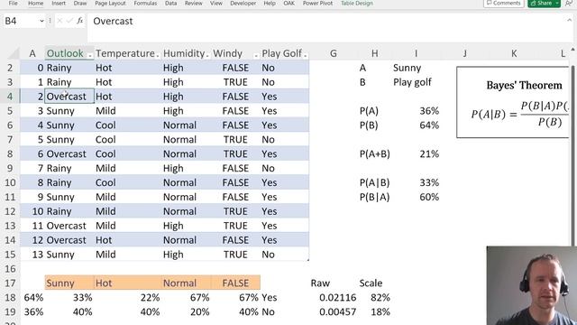Screen dimensions: 577x325
Task: Expand the Share button dropdown arrow
Action: [557, 3]
